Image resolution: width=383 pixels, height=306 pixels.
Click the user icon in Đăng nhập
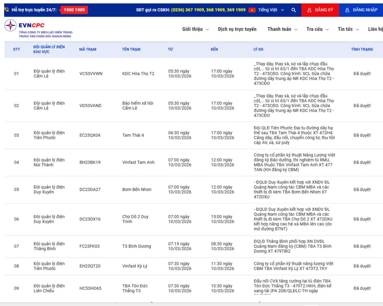pos(347,10)
